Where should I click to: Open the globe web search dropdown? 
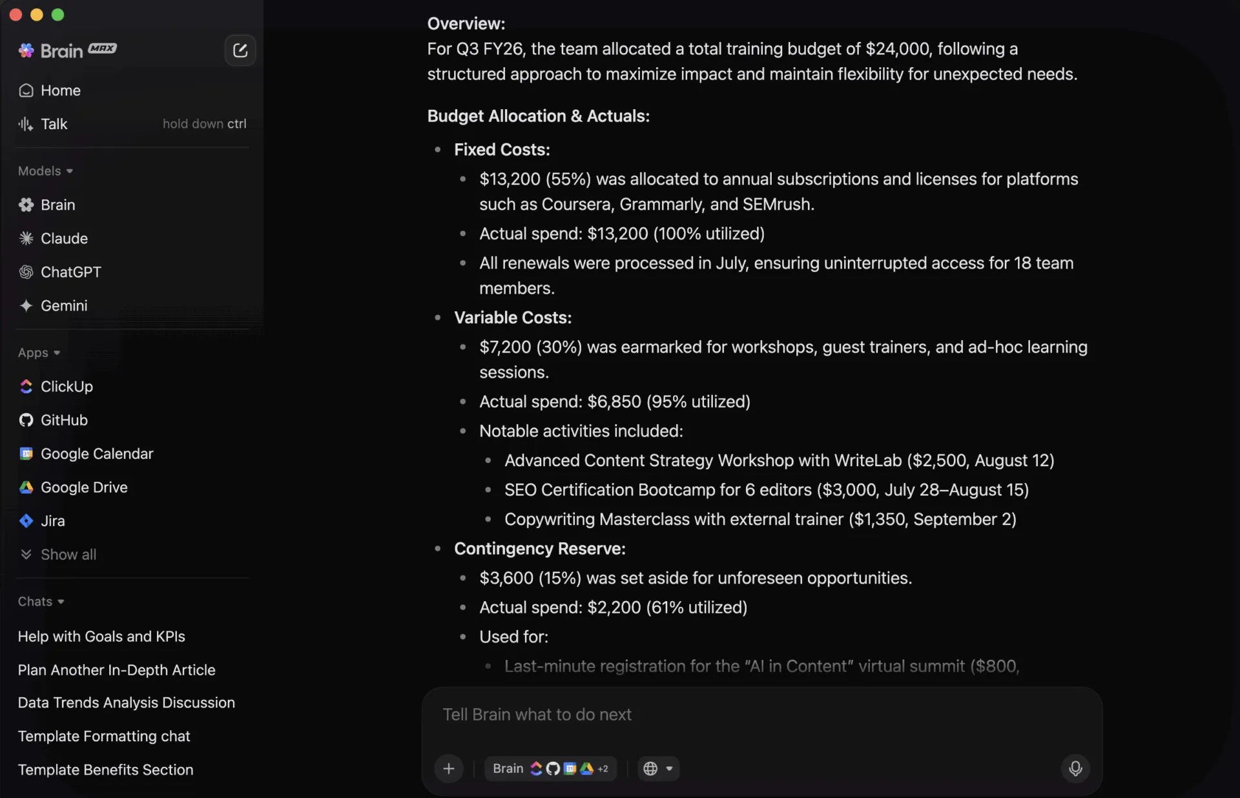point(658,768)
